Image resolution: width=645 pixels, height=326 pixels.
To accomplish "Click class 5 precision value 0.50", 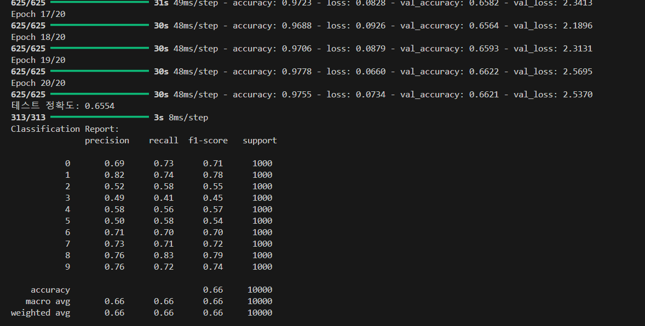I will [114, 221].
